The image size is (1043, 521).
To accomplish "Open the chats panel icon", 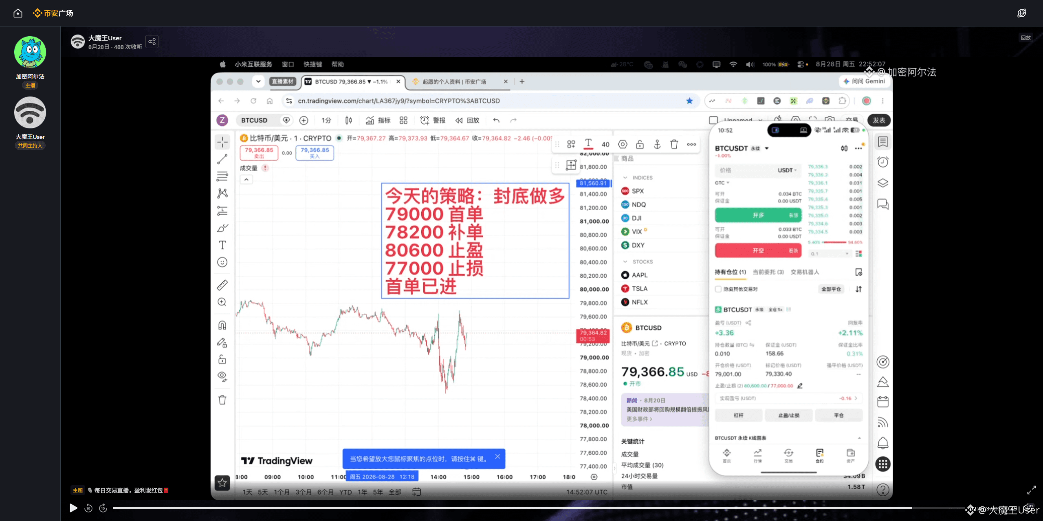I will tap(883, 204).
